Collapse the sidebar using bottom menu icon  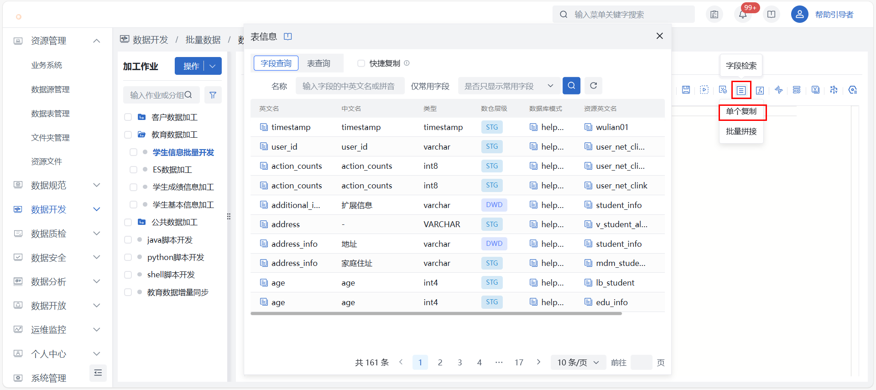[x=98, y=373]
